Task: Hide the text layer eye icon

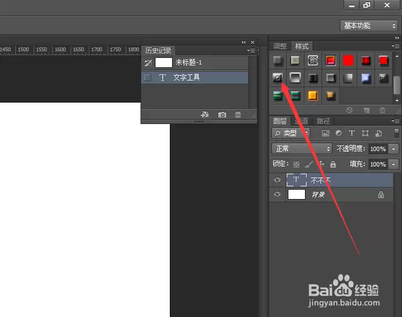Action: [277, 180]
